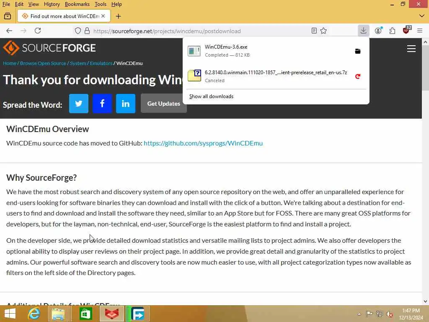Open Action Center flag icon
Image resolution: width=429 pixels, height=322 pixels.
click(x=369, y=314)
